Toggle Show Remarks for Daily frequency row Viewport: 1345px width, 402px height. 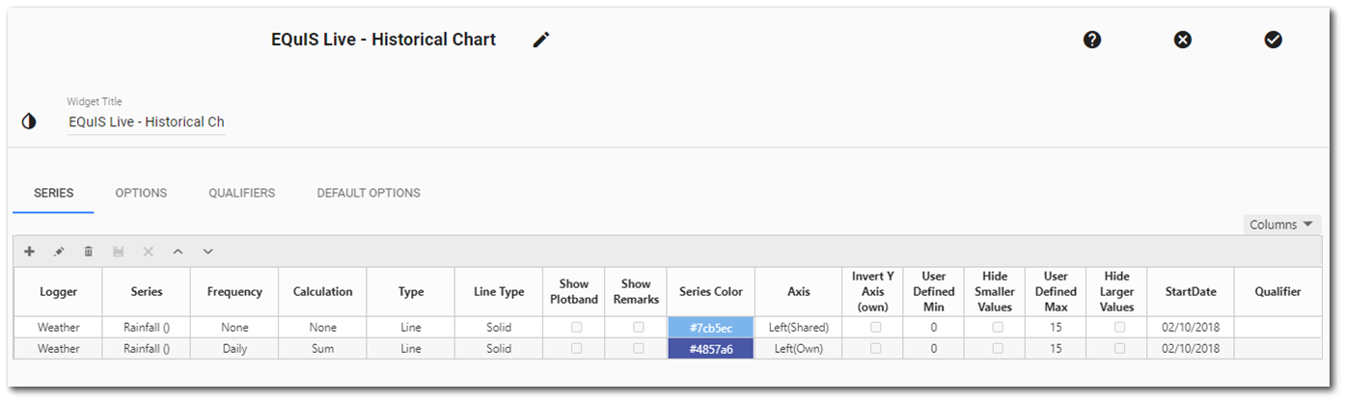coord(638,348)
